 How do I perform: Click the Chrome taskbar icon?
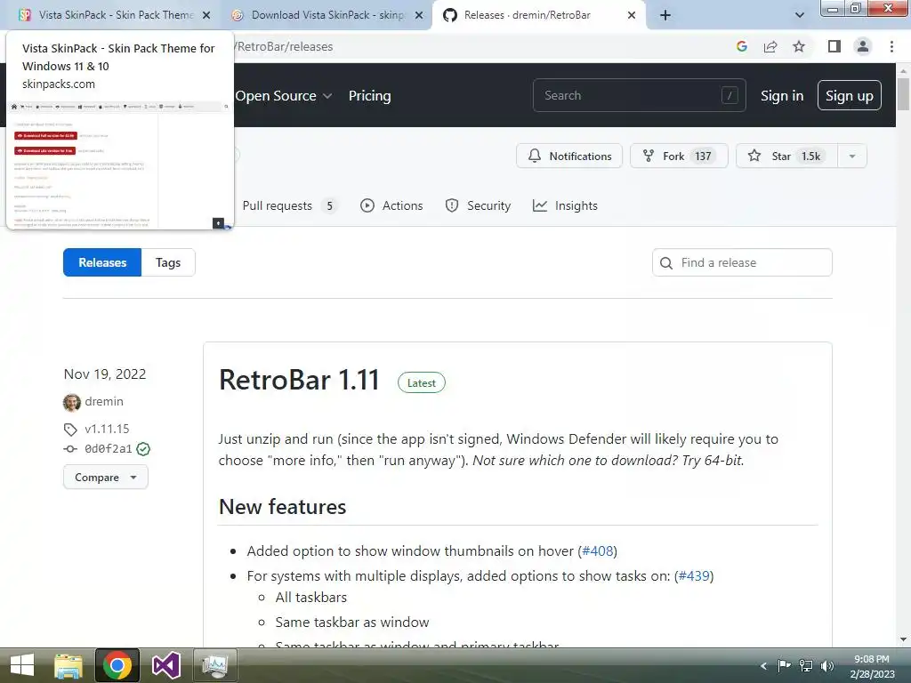pyautogui.click(x=117, y=665)
